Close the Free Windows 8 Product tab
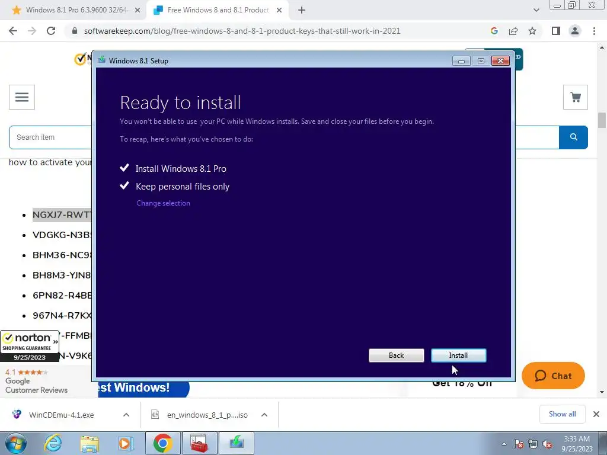This screenshot has height=455, width=607. [x=279, y=11]
